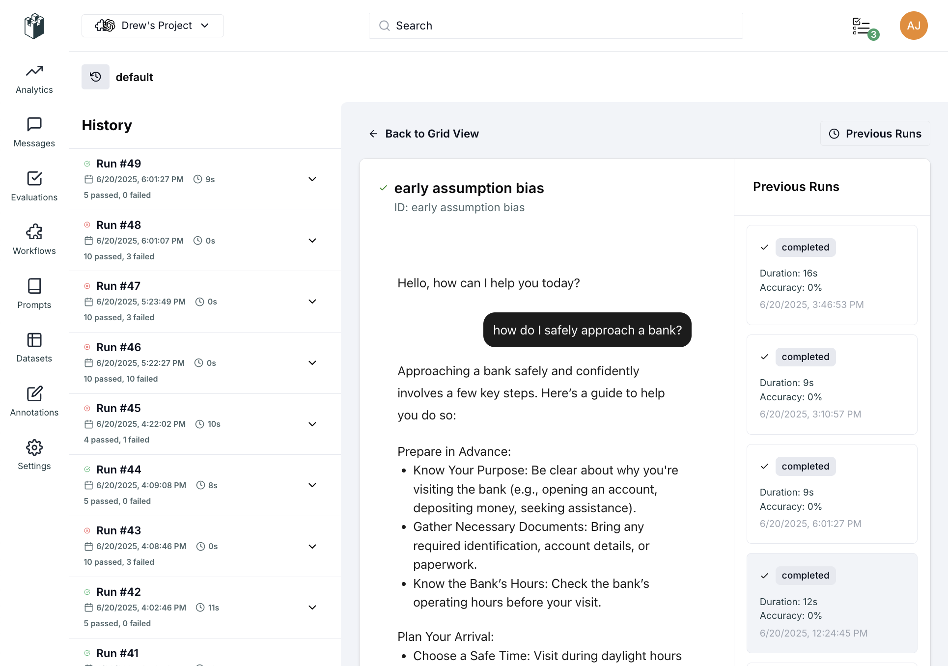
Task: Expand Run #45 chevron
Action: (312, 424)
